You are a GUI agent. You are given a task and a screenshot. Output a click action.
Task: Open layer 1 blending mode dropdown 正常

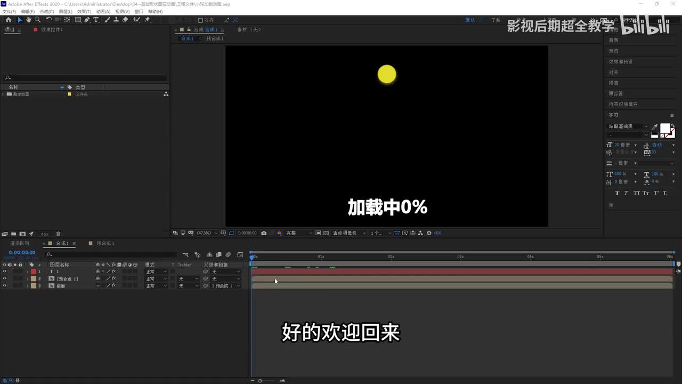(x=156, y=271)
